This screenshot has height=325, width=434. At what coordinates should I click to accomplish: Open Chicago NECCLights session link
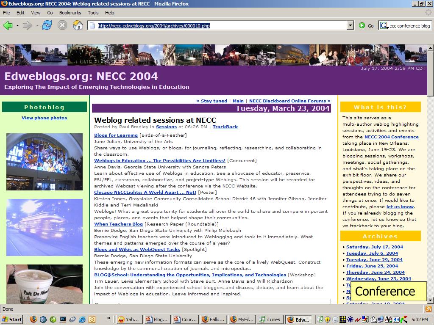tap(145, 193)
